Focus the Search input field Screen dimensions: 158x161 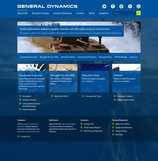[x=124, y=13]
